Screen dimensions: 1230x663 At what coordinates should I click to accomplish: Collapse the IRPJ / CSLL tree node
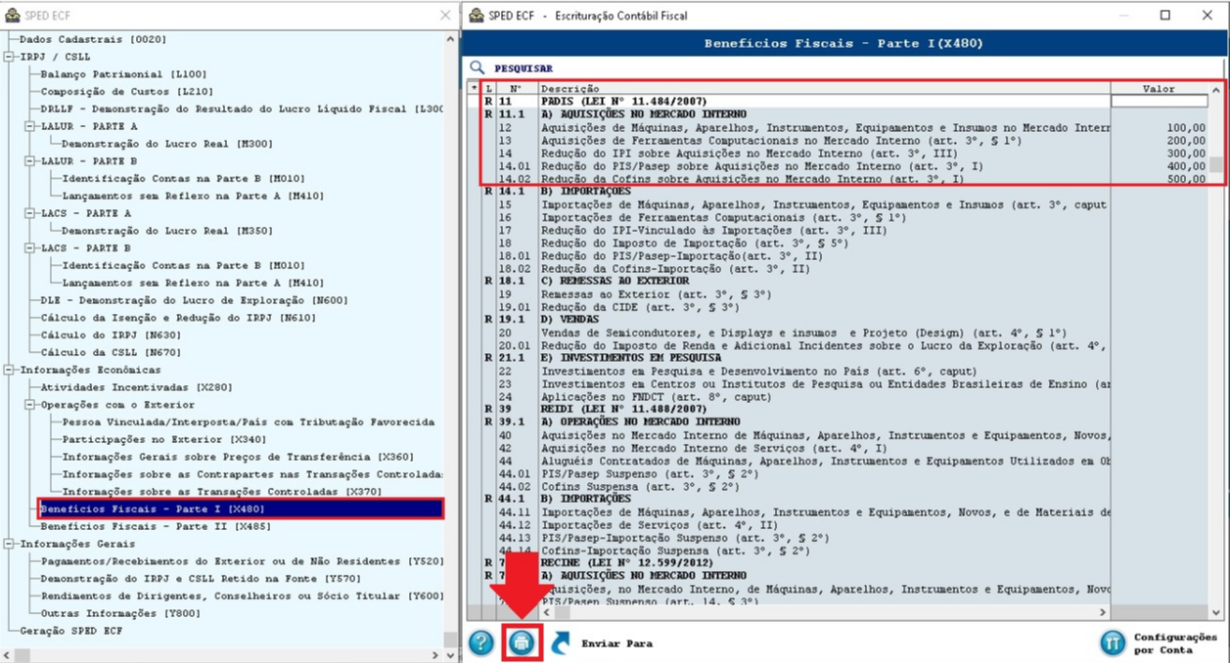tap(10, 57)
